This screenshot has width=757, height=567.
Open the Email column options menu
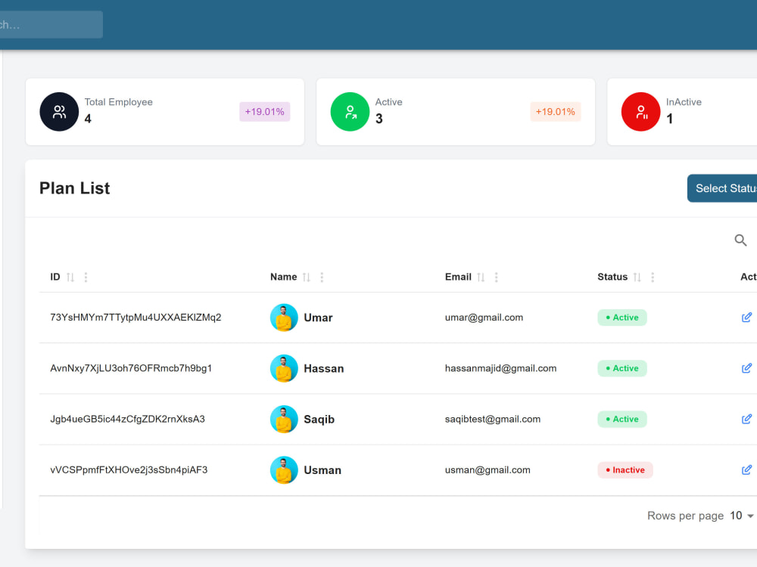[497, 277]
